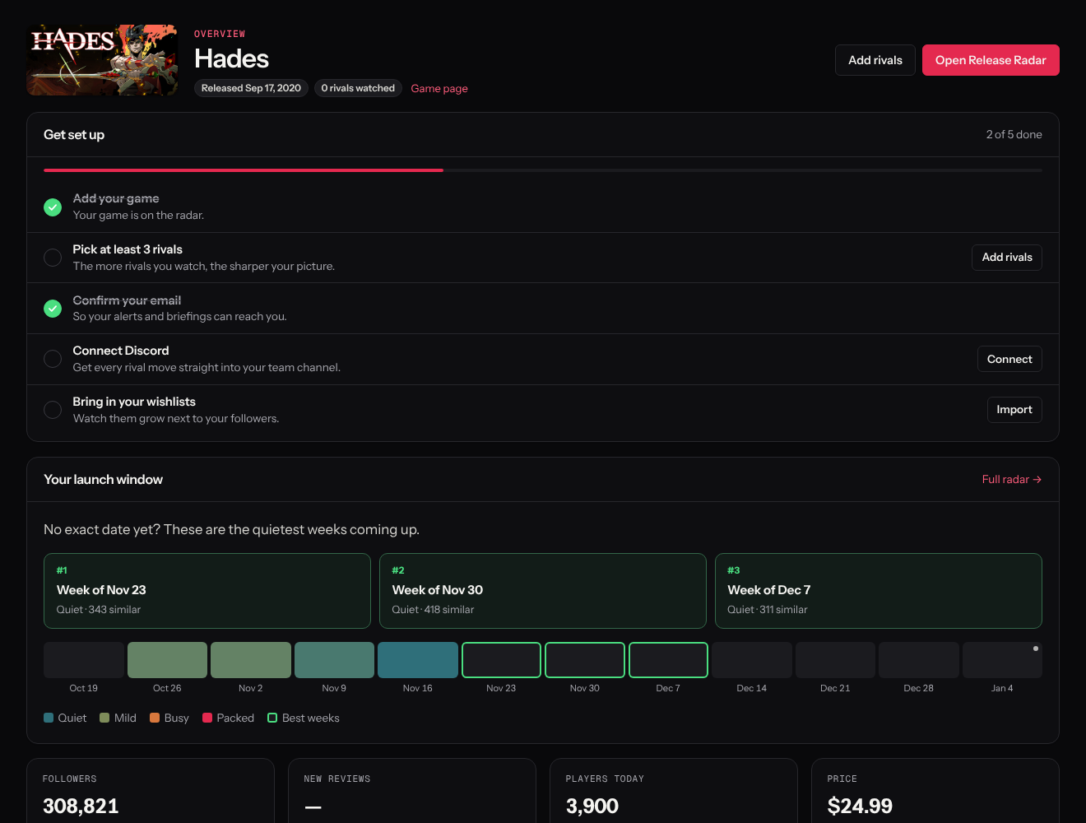Select the #3 Week of Dec 7 card
The height and width of the screenshot is (823, 1086).
879,591
